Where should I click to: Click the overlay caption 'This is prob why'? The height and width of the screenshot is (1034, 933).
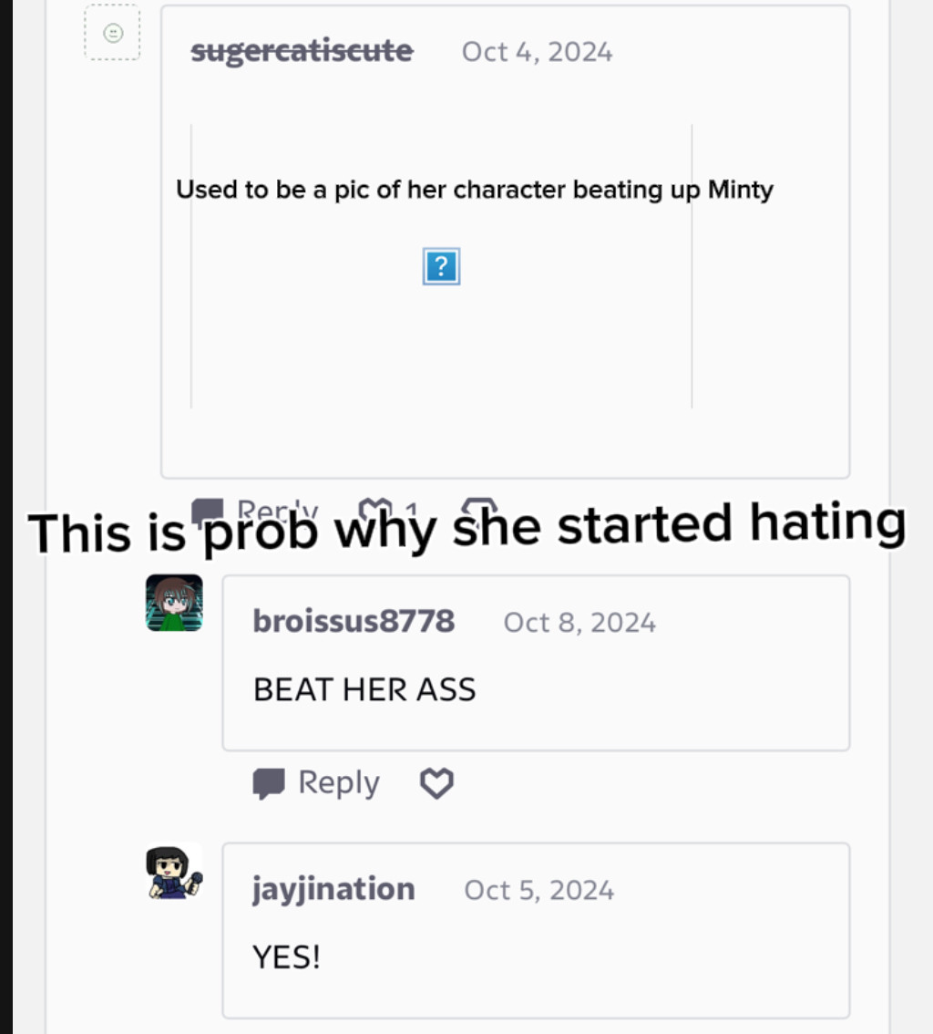tap(231, 532)
